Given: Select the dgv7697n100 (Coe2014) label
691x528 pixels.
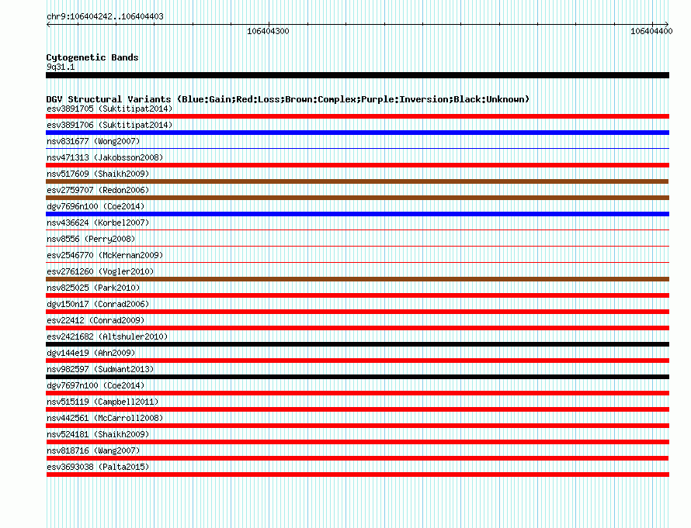Looking at the screenshot, I should [x=95, y=385].
